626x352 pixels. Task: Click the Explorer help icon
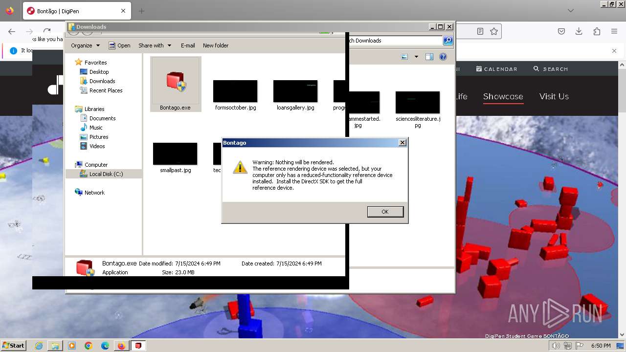(443, 57)
